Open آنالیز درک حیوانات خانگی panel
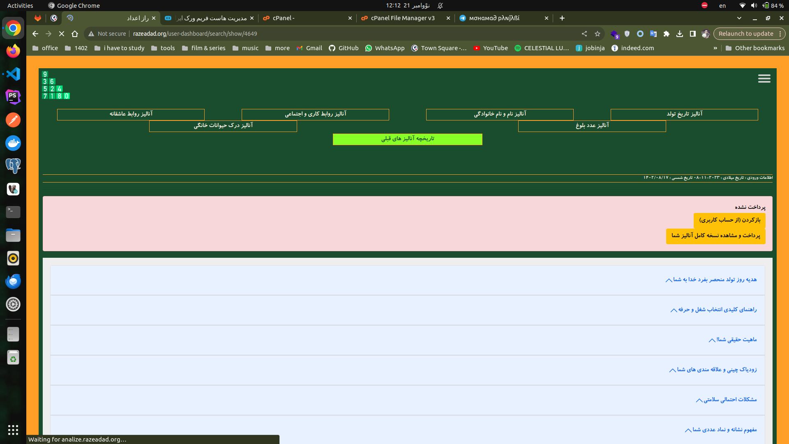The height and width of the screenshot is (444, 789). pyautogui.click(x=223, y=125)
